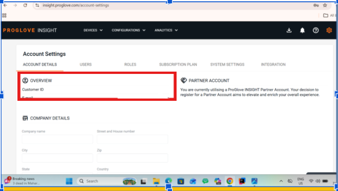This screenshot has width=338, height=191.
Task: Open the volume speaker icon in tray
Action: 318,181
